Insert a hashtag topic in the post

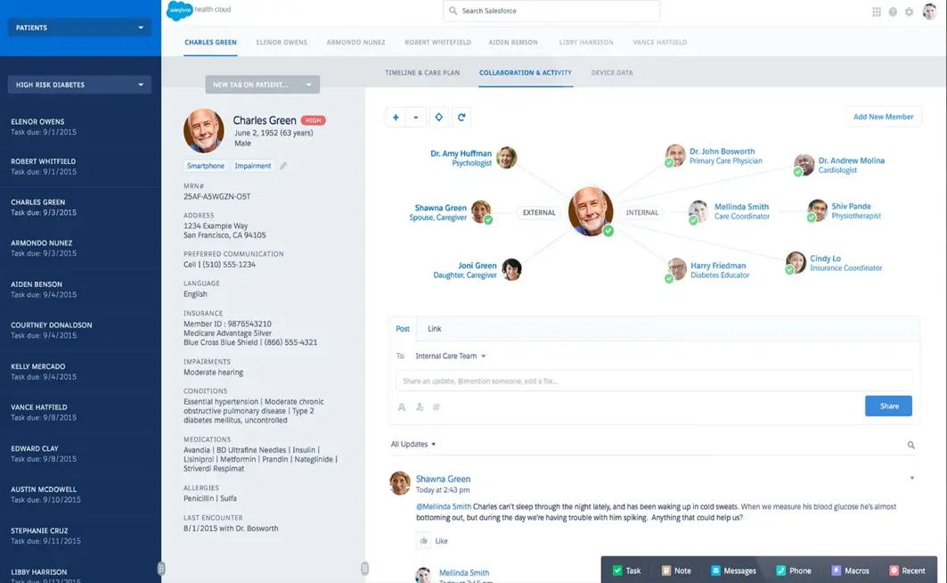(436, 406)
